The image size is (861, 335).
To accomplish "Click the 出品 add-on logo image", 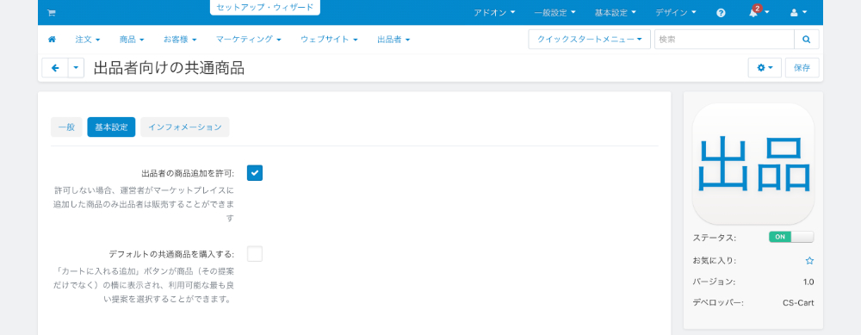I will click(753, 164).
